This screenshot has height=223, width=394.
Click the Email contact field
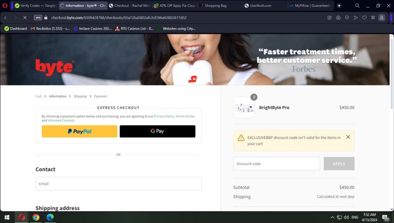(118, 183)
